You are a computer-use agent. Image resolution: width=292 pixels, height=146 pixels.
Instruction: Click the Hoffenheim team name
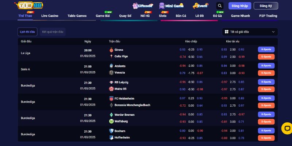(122, 138)
